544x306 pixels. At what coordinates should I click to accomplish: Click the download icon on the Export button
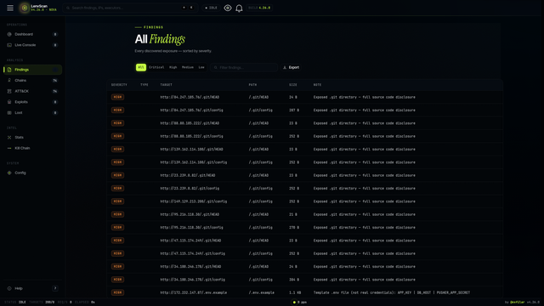pyautogui.click(x=285, y=67)
